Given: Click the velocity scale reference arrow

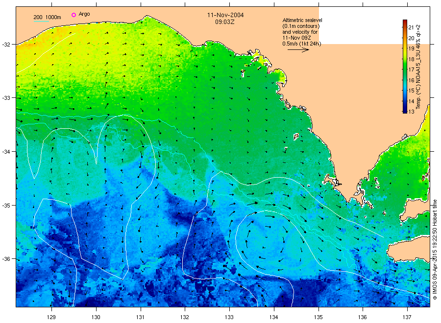Looking at the screenshot, I should tap(298, 50).
